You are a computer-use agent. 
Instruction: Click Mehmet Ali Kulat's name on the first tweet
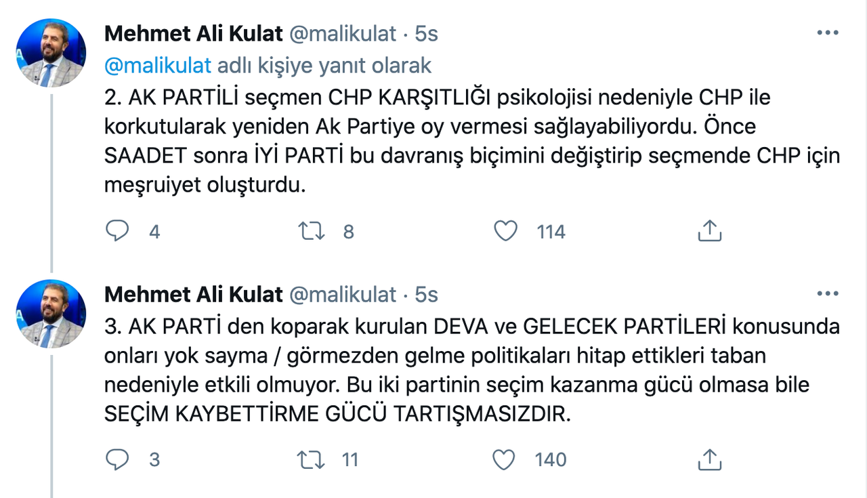pyautogui.click(x=193, y=33)
